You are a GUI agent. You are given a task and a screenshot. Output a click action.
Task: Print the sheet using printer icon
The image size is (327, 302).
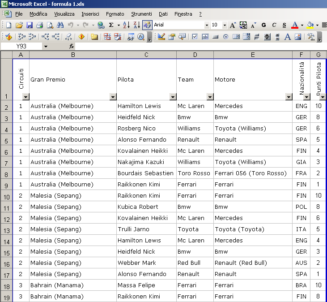tap(40, 25)
